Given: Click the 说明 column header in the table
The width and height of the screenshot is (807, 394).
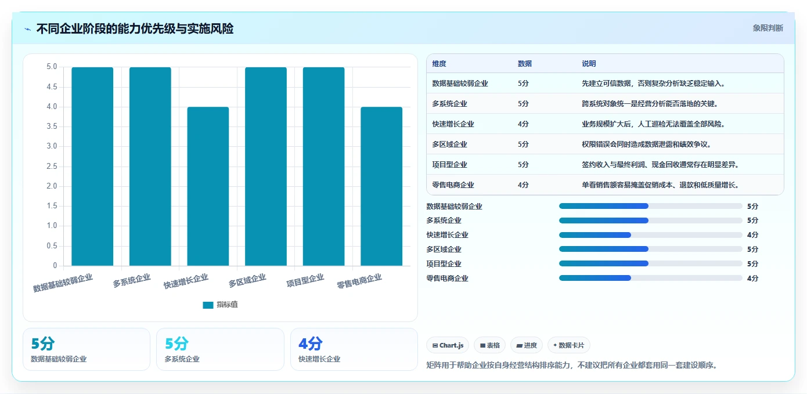Looking at the screenshot, I should [589, 64].
